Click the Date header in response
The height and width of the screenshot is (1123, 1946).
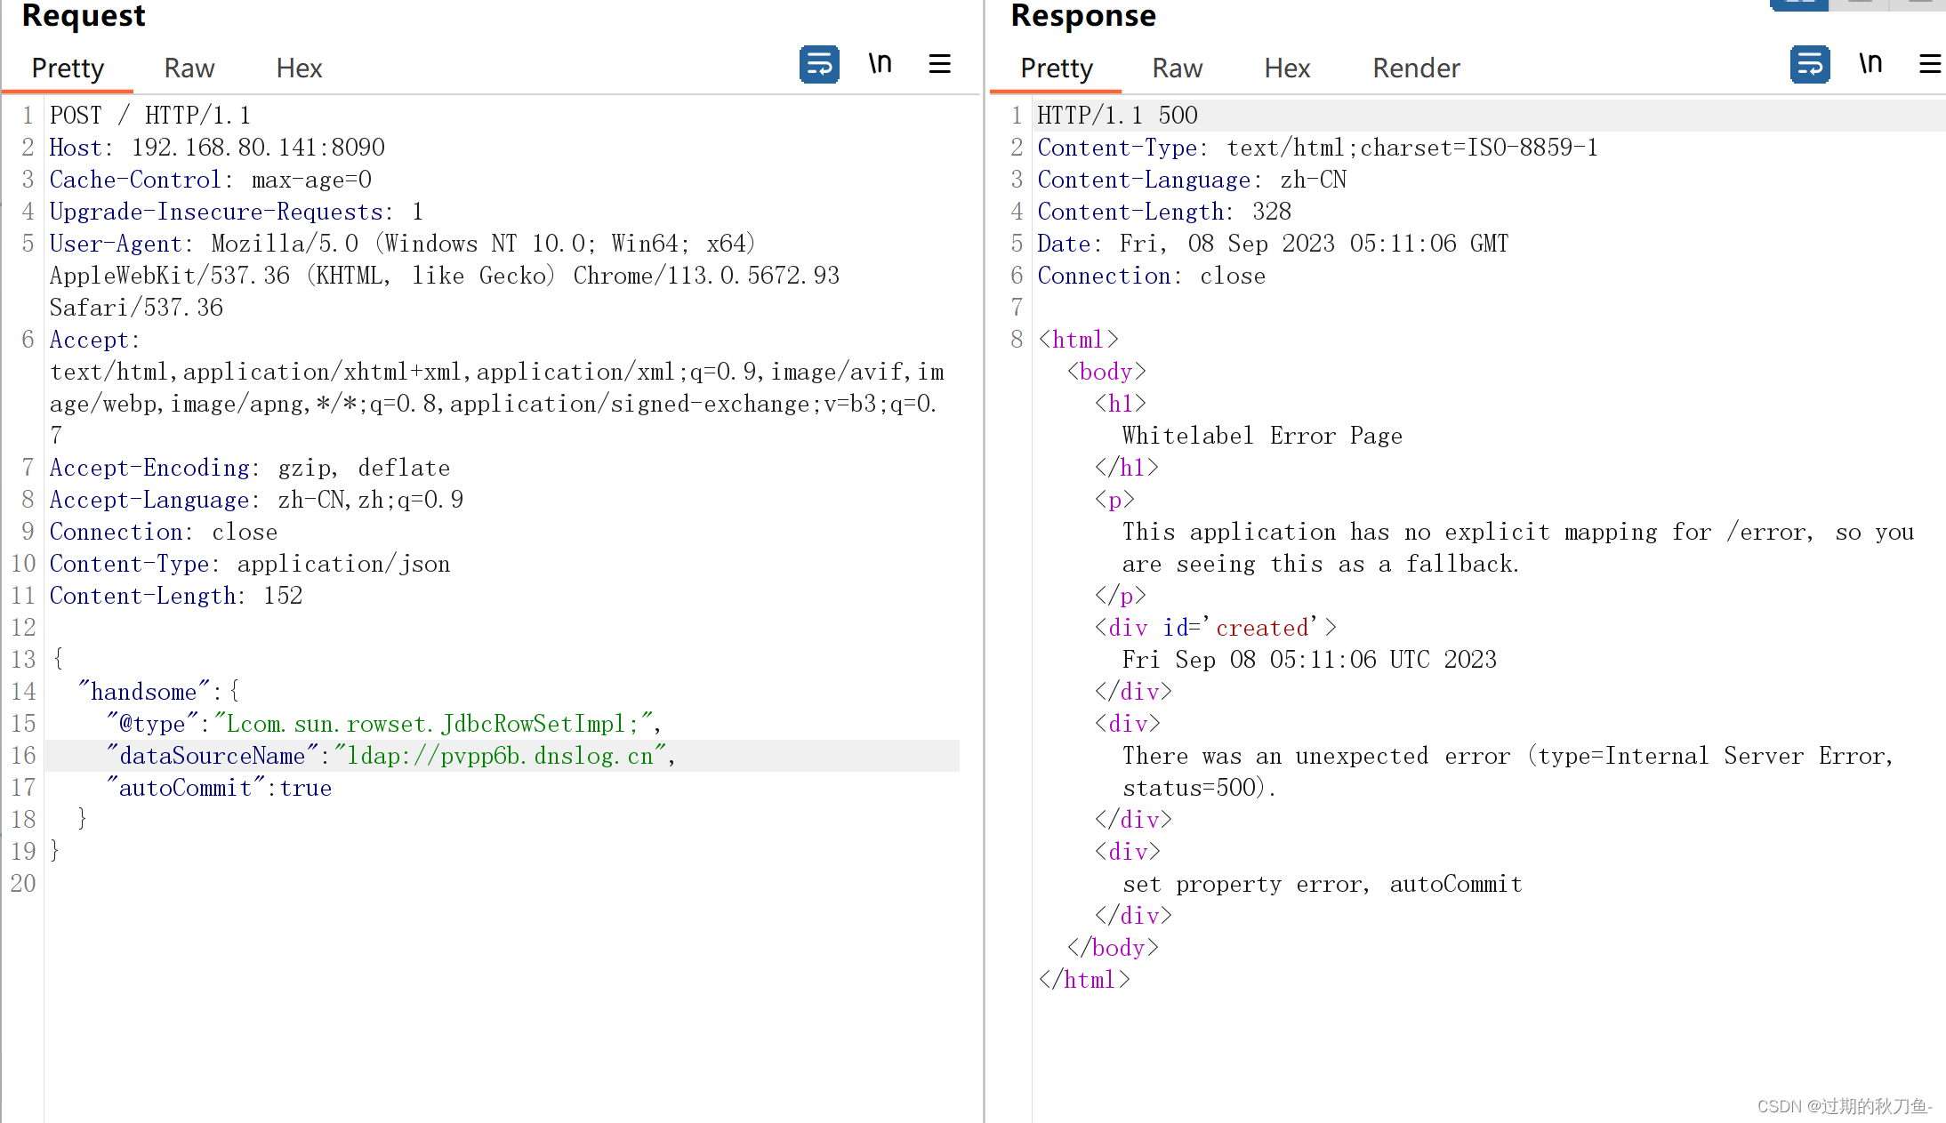click(1273, 244)
